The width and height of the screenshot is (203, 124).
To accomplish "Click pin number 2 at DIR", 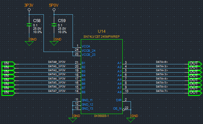I will [x=126, y=100].
